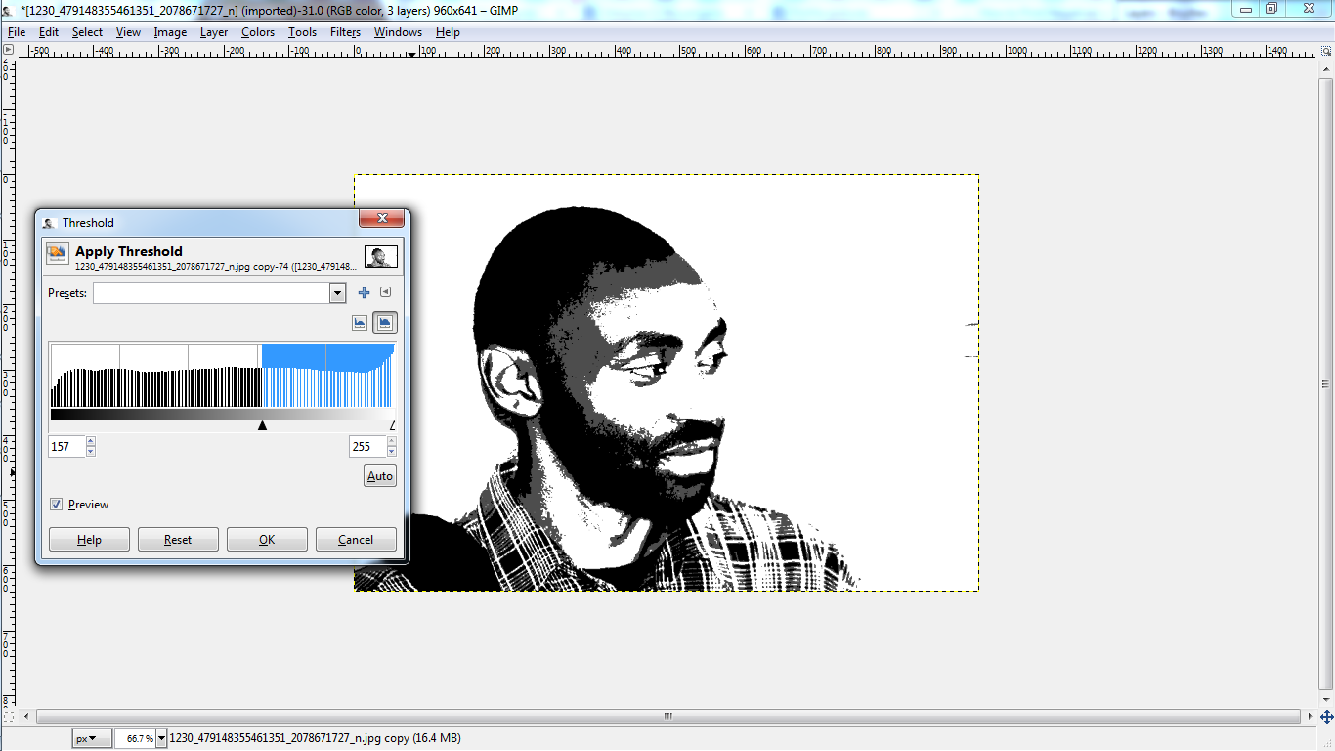Open the View menu
This screenshot has width=1335, height=751.
pyautogui.click(x=128, y=32)
